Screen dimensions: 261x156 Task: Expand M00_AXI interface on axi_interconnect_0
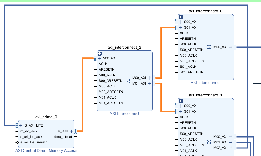click(231, 47)
